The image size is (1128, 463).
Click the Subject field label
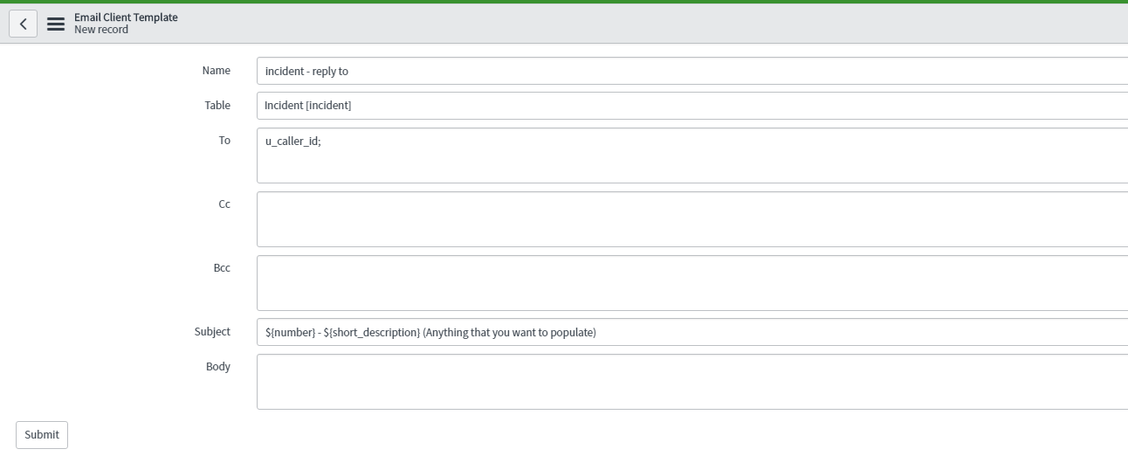pyautogui.click(x=212, y=331)
